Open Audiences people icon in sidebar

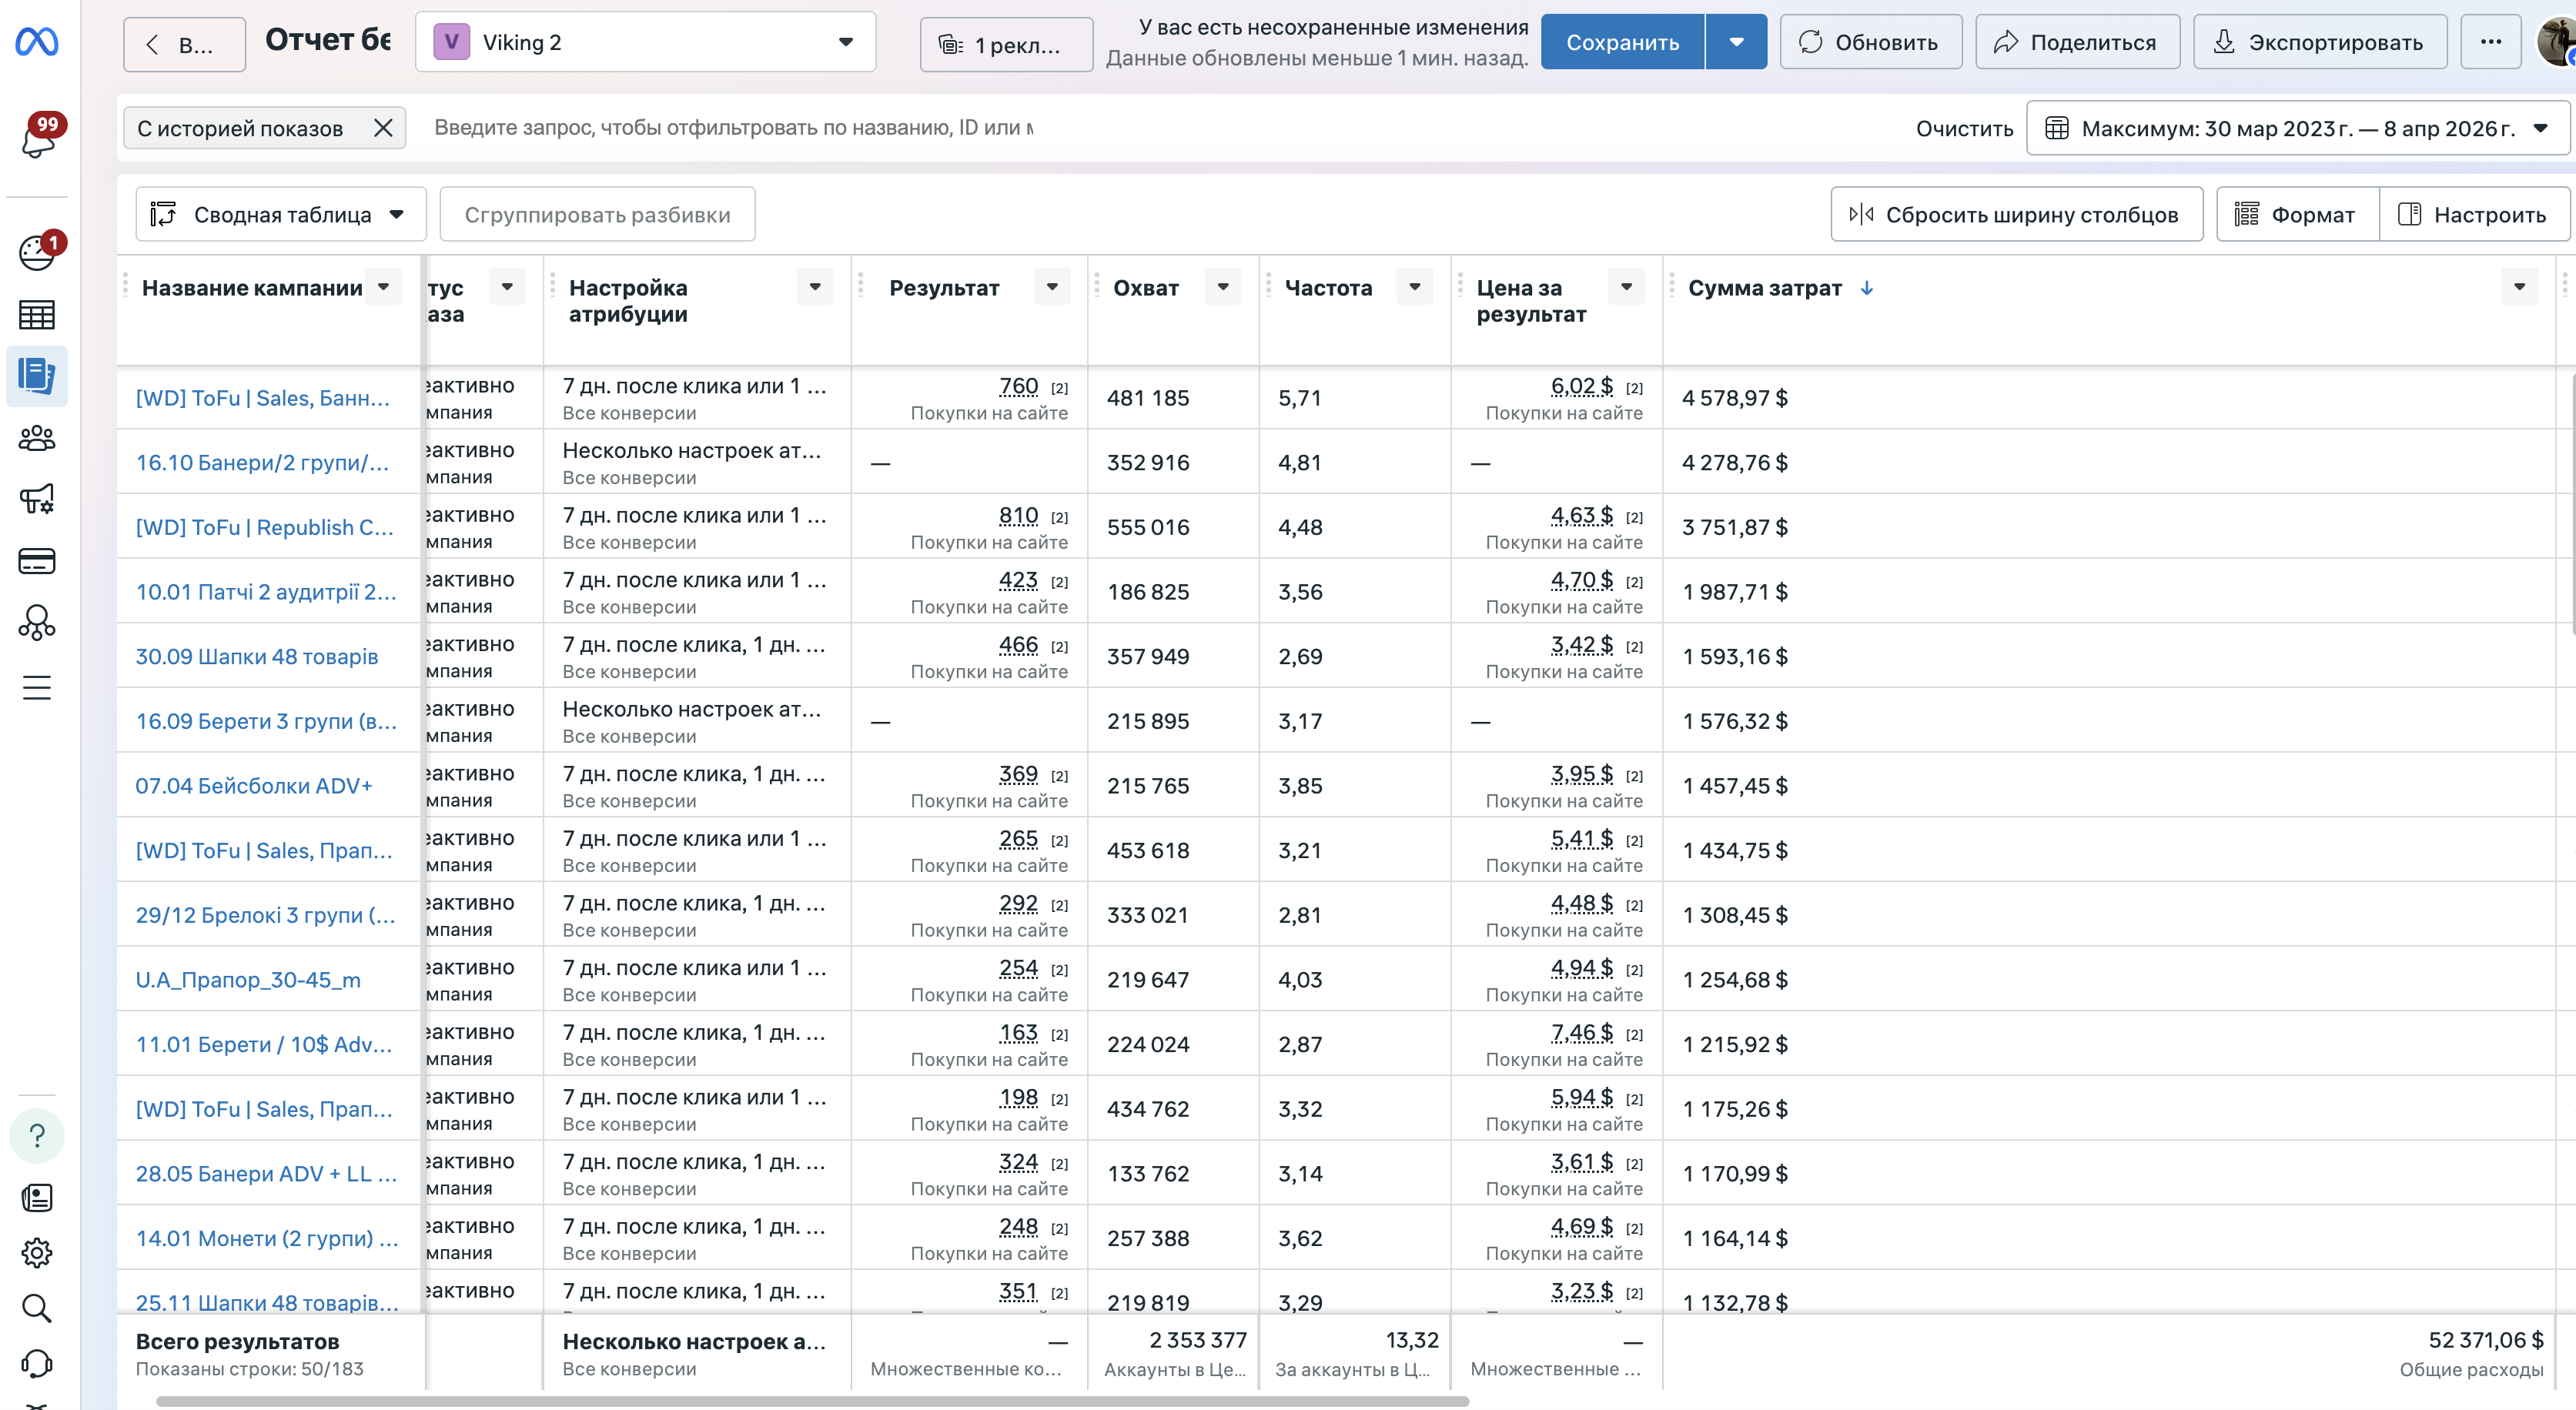point(37,438)
